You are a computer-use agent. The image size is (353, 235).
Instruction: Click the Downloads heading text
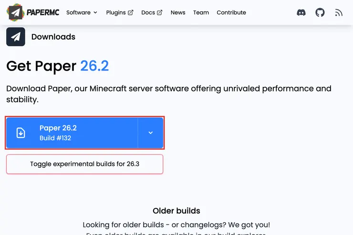(x=53, y=37)
